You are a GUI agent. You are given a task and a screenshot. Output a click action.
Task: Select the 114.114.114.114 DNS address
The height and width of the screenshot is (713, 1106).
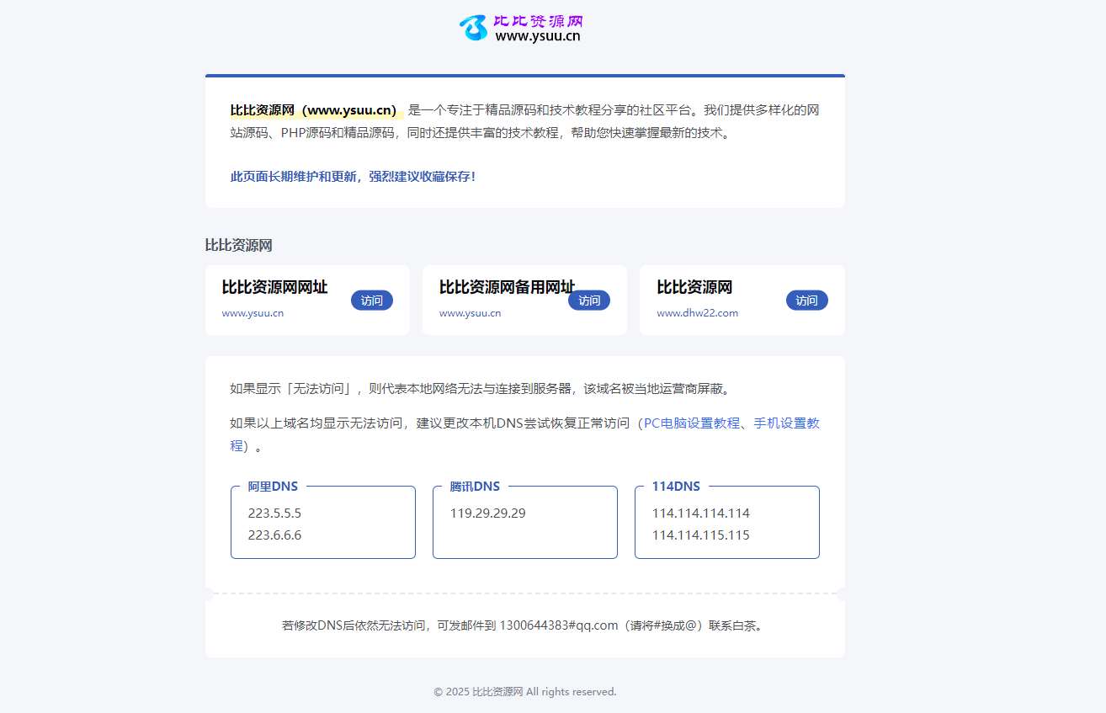click(700, 513)
